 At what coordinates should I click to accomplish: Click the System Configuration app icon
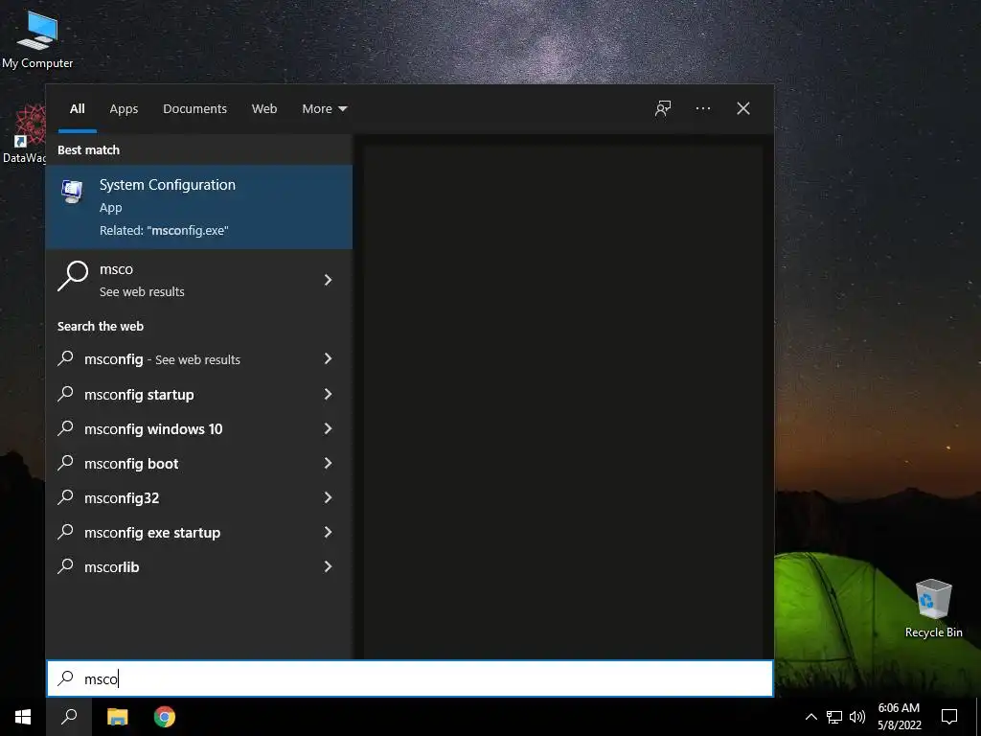[x=72, y=191]
